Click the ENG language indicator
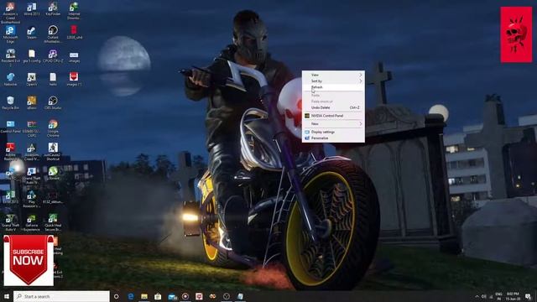Screen dimensions: 537x302 [499, 296]
